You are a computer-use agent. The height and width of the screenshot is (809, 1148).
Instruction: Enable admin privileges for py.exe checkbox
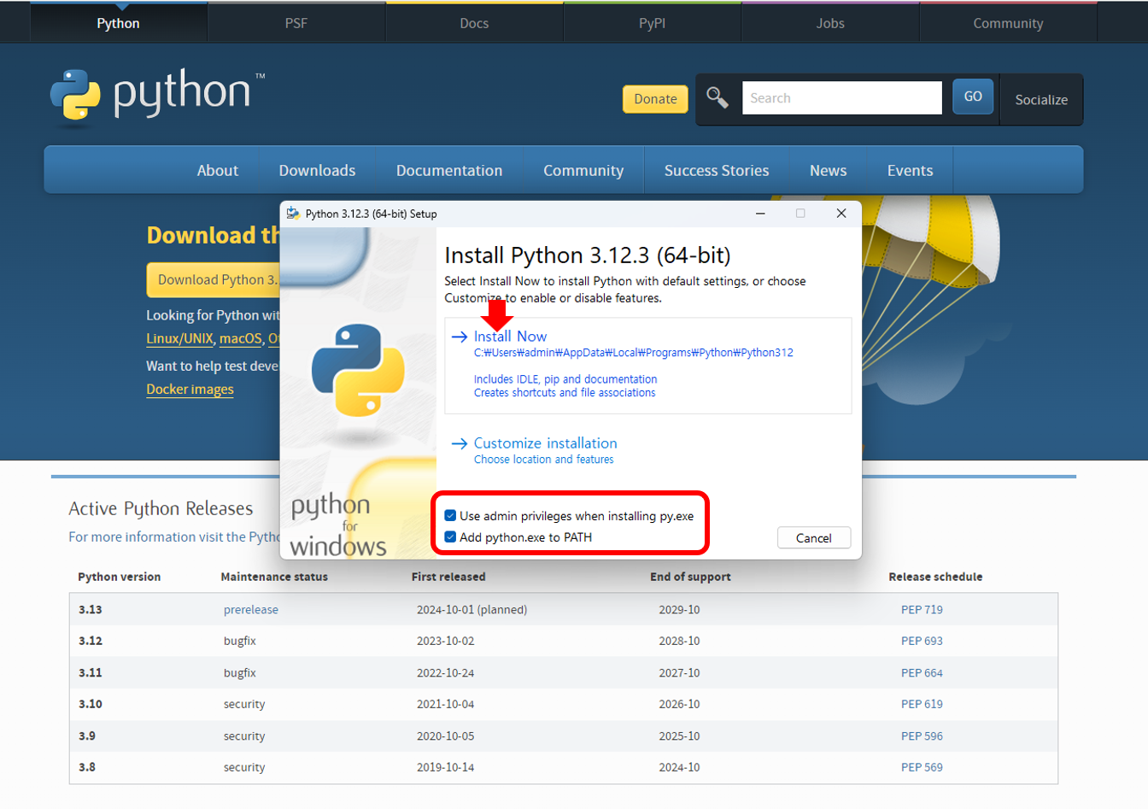click(450, 515)
